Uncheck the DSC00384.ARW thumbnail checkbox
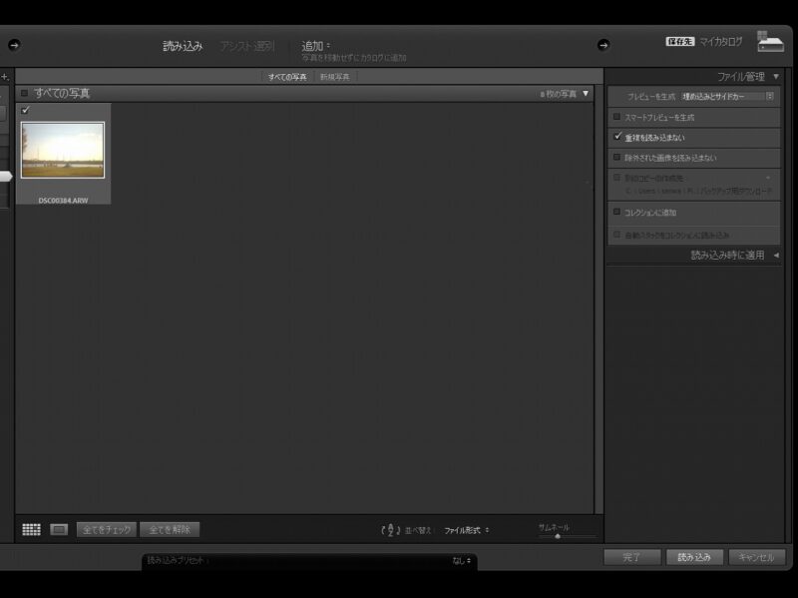Viewport: 798px width, 598px height. tap(25, 110)
